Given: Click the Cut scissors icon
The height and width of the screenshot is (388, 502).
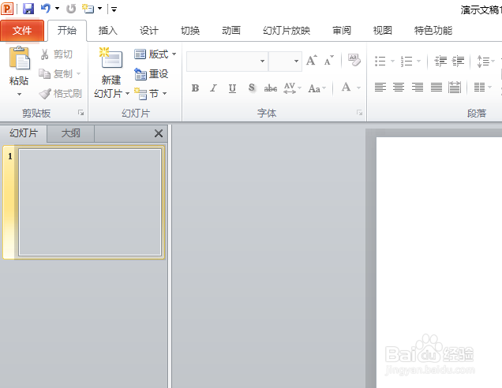Looking at the screenshot, I should tap(44, 54).
